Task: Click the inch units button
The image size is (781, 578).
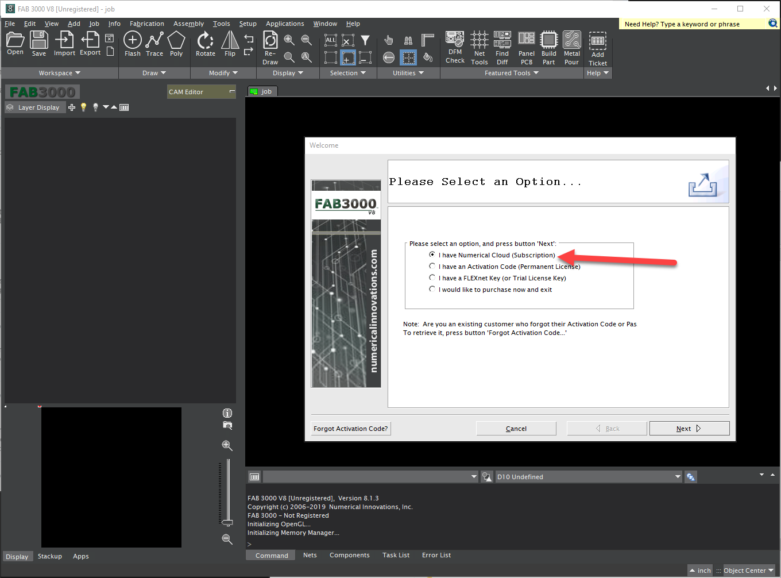Action: tap(700, 571)
